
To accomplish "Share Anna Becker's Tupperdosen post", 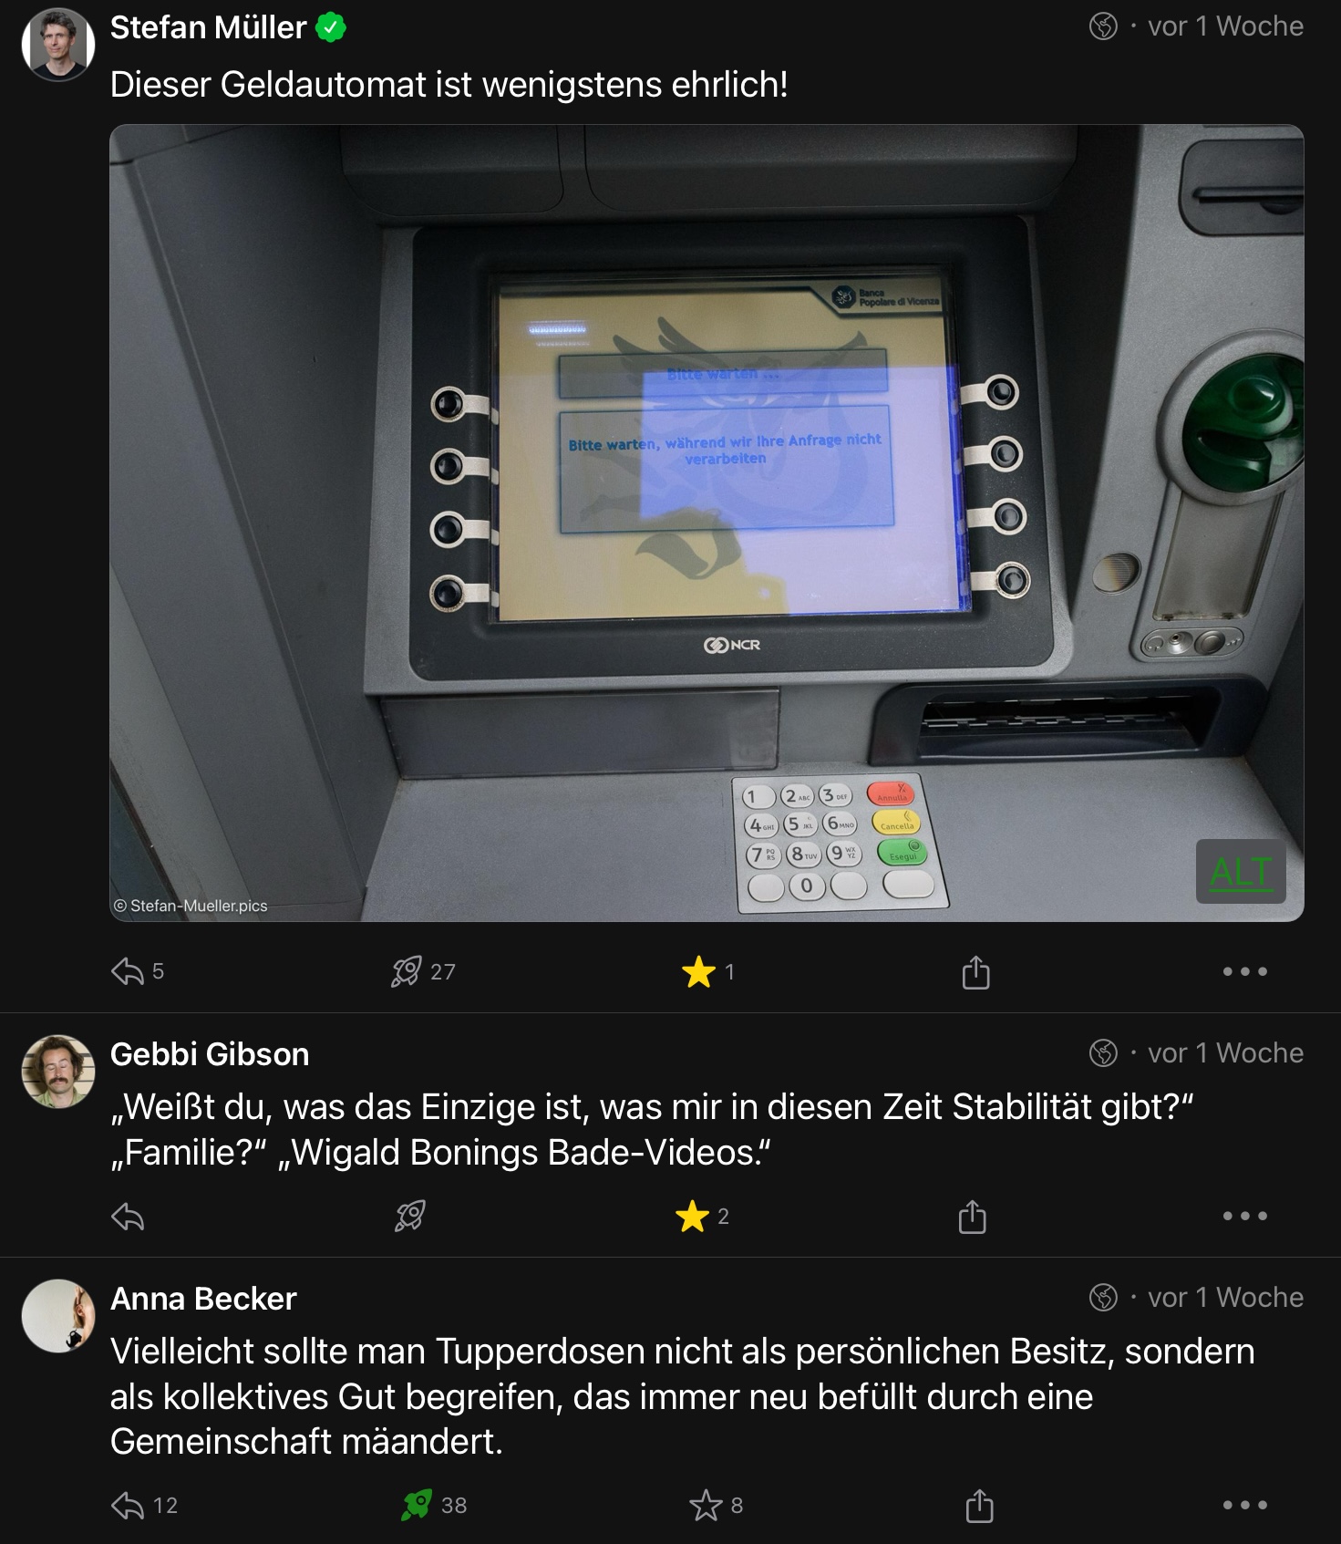I will point(979,1505).
